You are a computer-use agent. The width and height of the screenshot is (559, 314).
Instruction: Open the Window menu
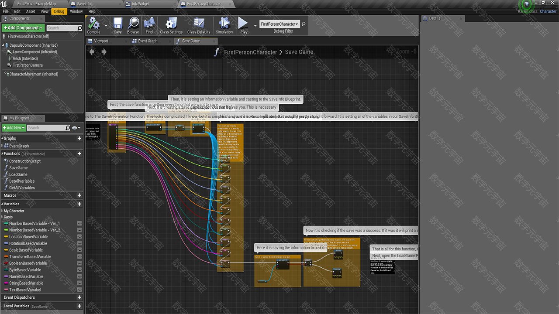(x=76, y=11)
